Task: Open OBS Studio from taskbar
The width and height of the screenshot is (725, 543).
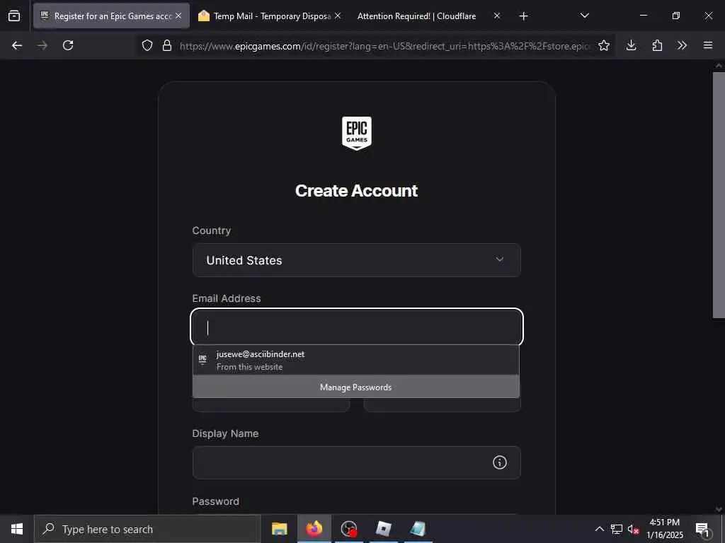Action: coord(348,529)
